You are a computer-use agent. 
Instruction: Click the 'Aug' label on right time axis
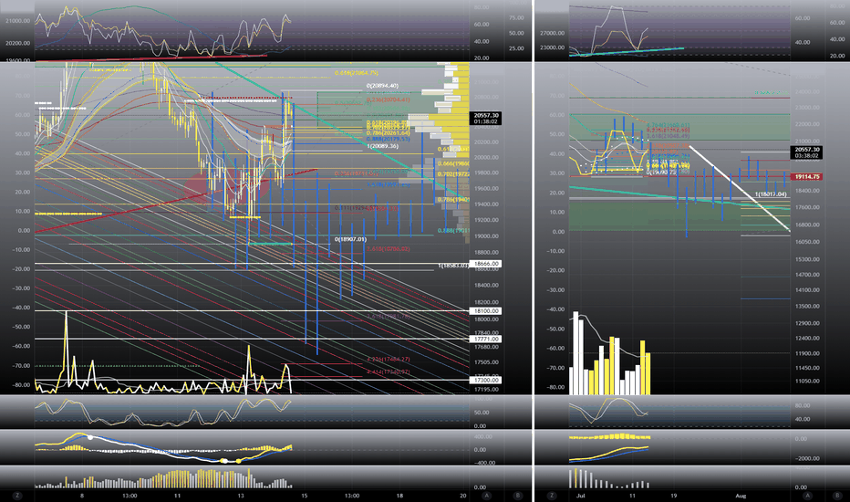[741, 496]
